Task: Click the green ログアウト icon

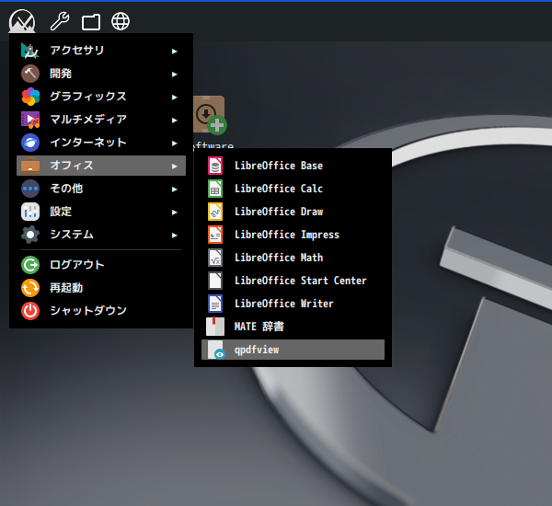Action: point(30,265)
